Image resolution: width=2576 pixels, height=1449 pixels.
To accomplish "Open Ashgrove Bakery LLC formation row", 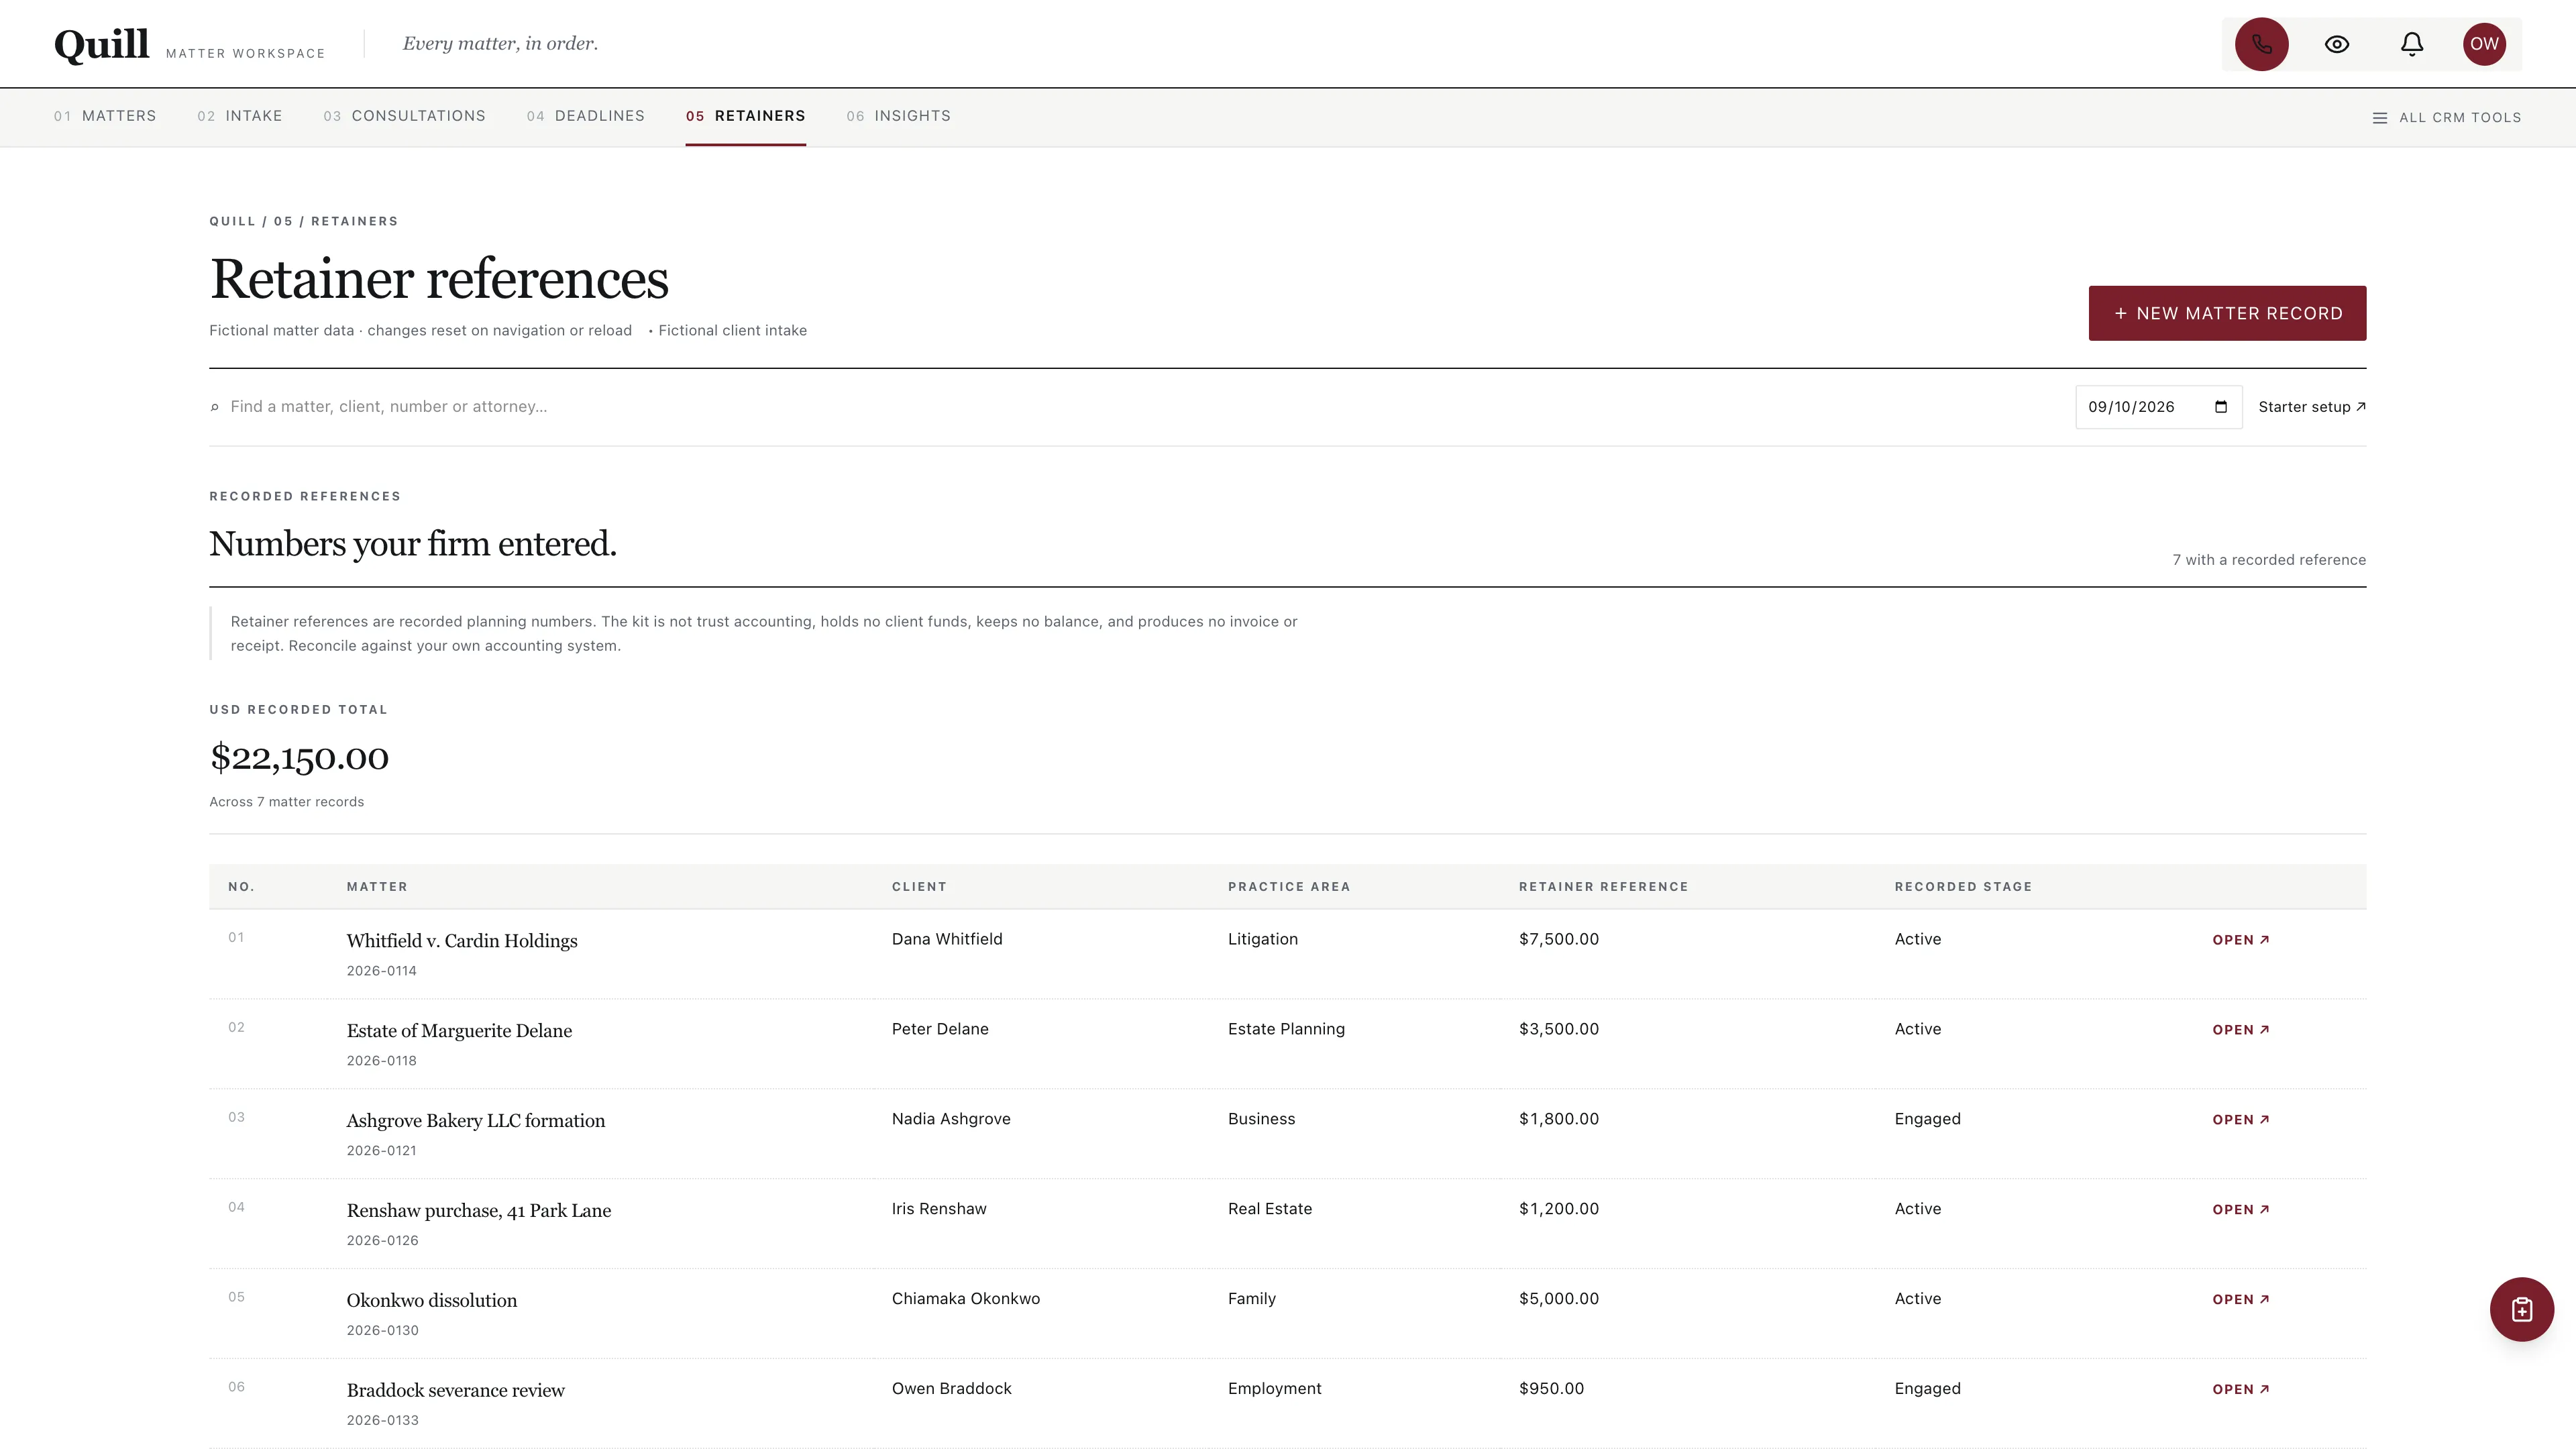I will click(2240, 1120).
